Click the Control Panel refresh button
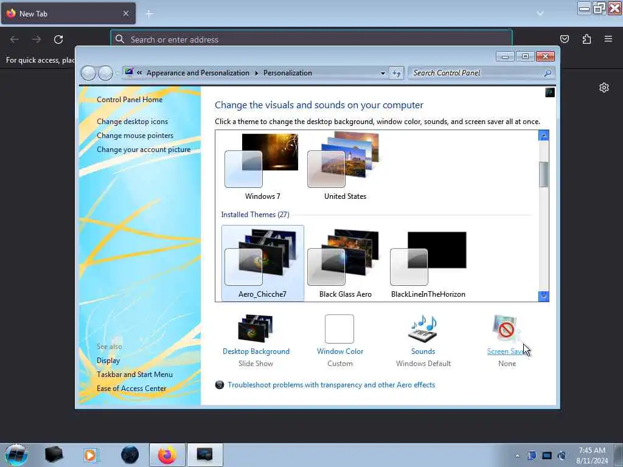 [397, 73]
